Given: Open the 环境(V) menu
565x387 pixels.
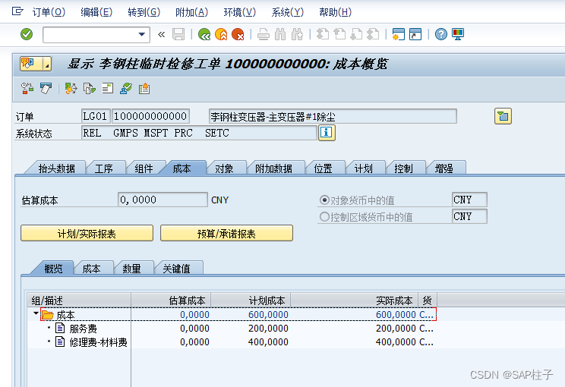Looking at the screenshot, I should pyautogui.click(x=240, y=13).
